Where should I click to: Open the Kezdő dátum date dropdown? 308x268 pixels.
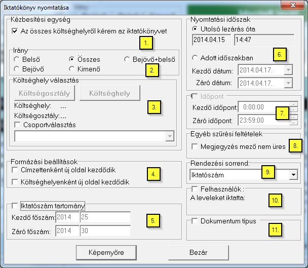(288, 70)
